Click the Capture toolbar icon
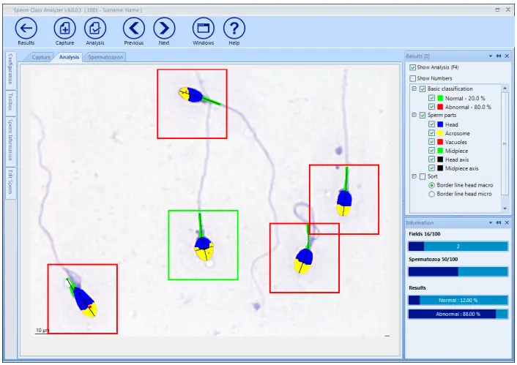517x365 pixels. coord(64,29)
